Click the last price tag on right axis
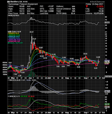The width and height of the screenshot is (112, 114). 107,62
